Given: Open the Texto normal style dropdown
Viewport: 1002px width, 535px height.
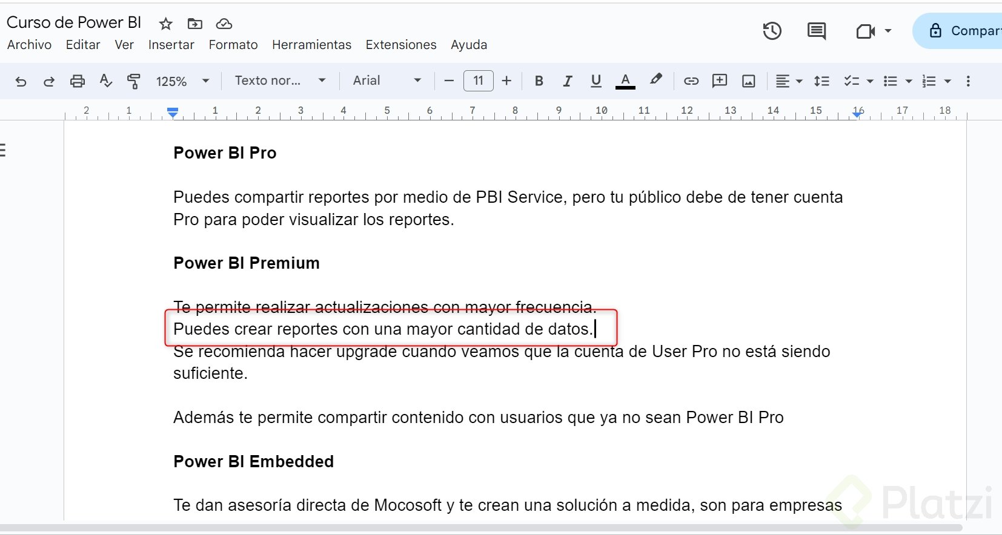Looking at the screenshot, I should coord(280,80).
